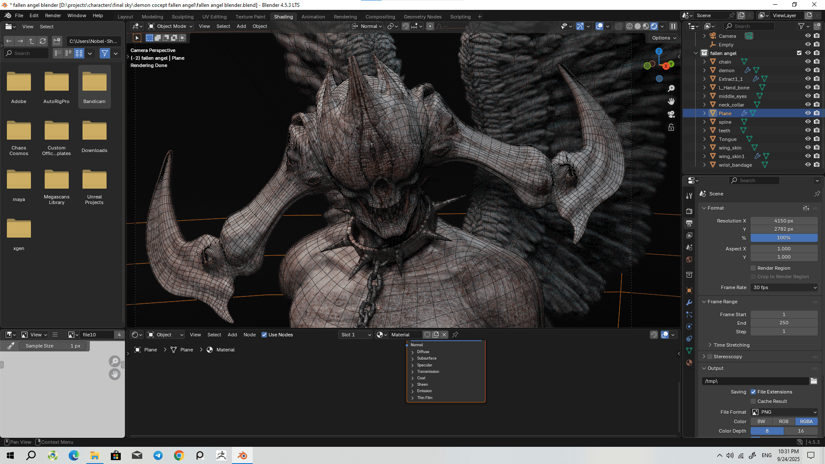825x464 pixels.
Task: Open the View Layer properties tab
Action: [x=689, y=235]
